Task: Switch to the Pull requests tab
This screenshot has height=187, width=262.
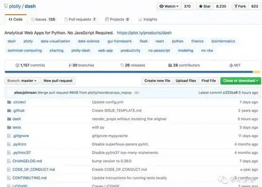Action: tap(80, 19)
